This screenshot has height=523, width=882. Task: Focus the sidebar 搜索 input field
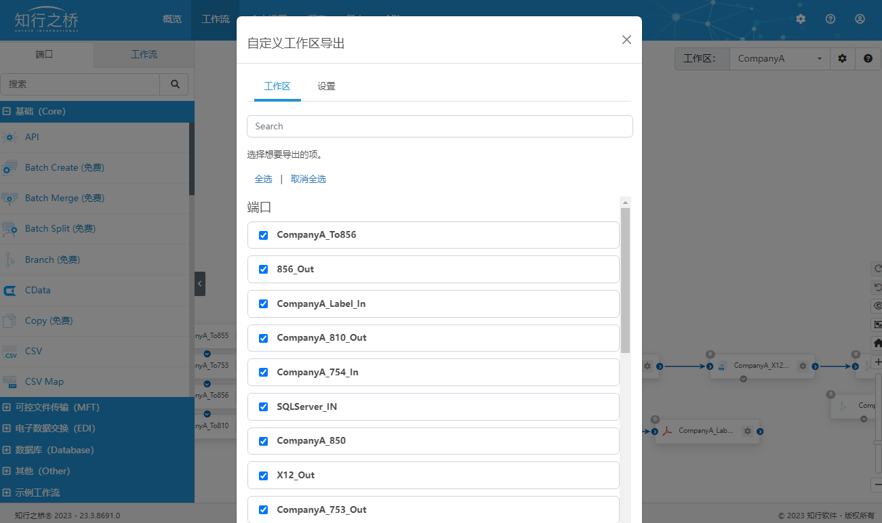coord(80,84)
